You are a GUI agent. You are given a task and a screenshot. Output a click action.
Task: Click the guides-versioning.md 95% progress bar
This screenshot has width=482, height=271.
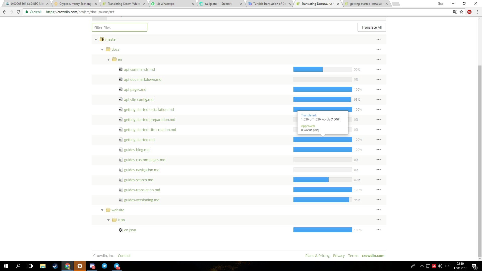coord(323,200)
